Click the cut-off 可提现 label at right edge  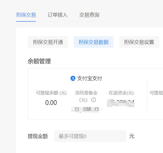(156, 93)
